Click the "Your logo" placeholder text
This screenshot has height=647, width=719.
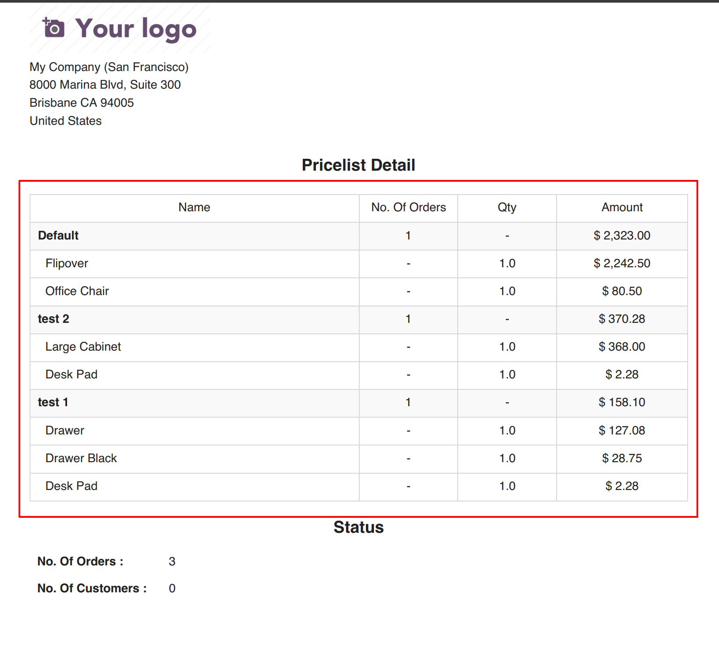(x=136, y=29)
